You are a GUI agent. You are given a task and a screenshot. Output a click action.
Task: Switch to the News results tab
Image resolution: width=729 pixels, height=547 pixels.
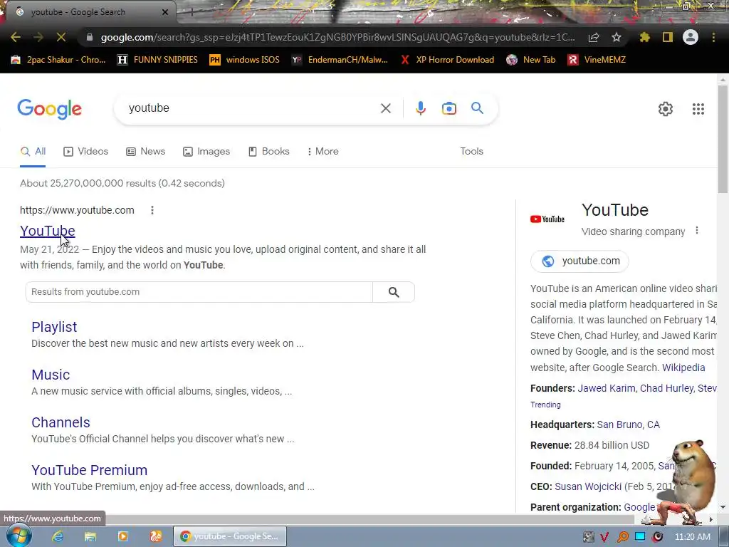point(145,152)
